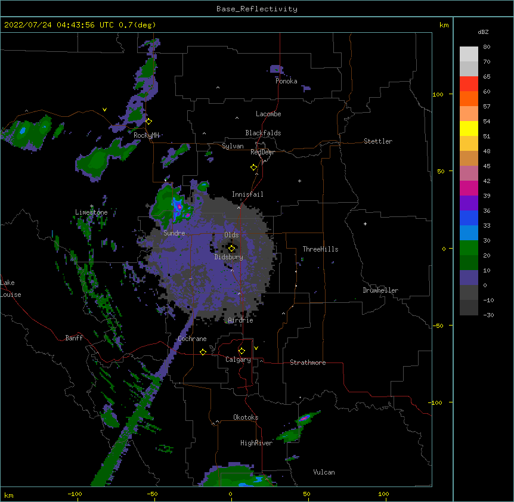The height and width of the screenshot is (502, 514).
Task: Click the white 80 dBZ legend color
Action: click(469, 54)
